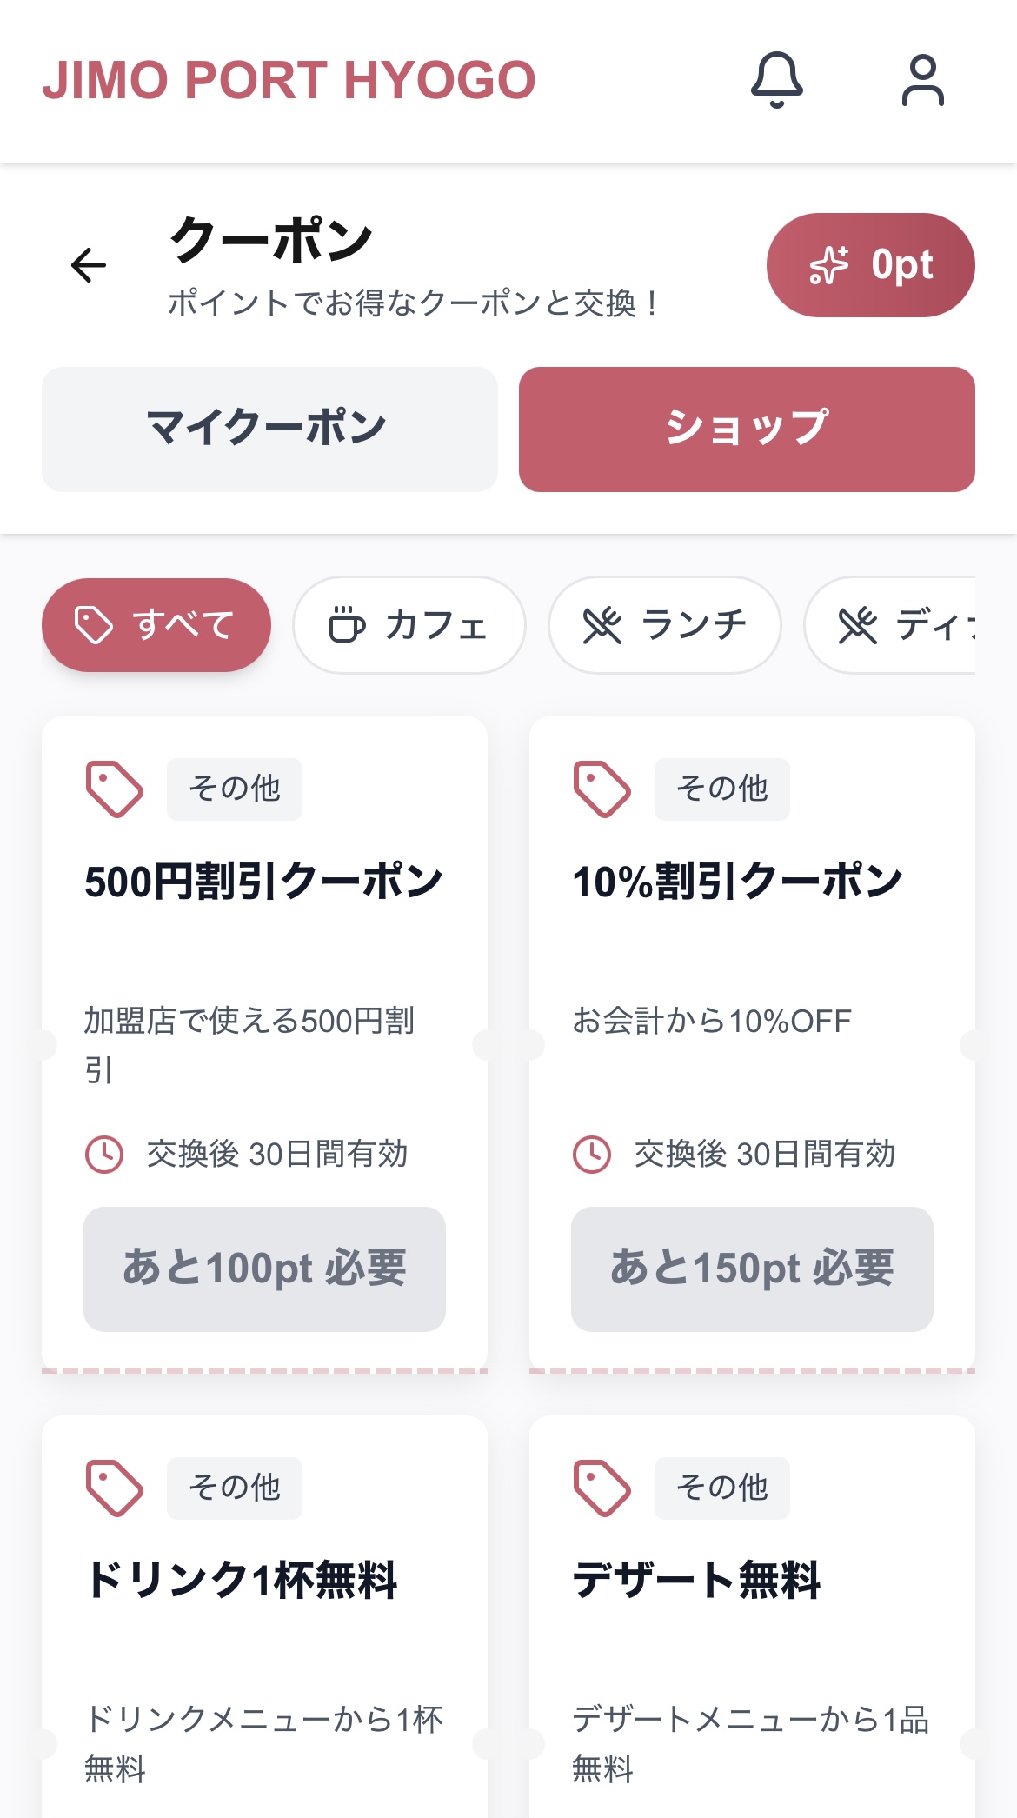This screenshot has width=1017, height=1818.
Task: Open the user profile icon
Action: (922, 80)
